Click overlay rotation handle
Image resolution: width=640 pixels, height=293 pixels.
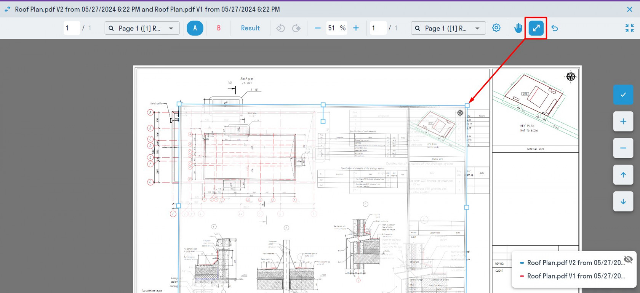[x=323, y=121]
